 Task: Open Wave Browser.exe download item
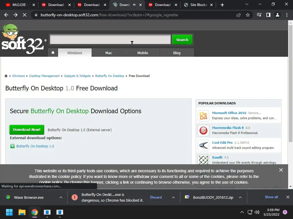[x=29, y=197]
